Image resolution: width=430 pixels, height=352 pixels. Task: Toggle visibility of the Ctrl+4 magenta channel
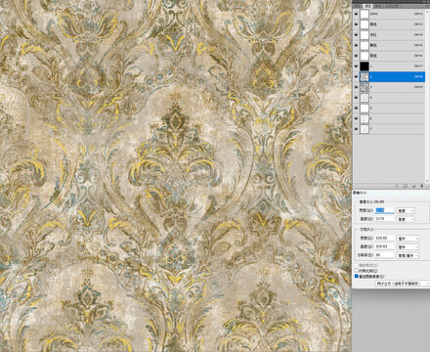(x=356, y=35)
